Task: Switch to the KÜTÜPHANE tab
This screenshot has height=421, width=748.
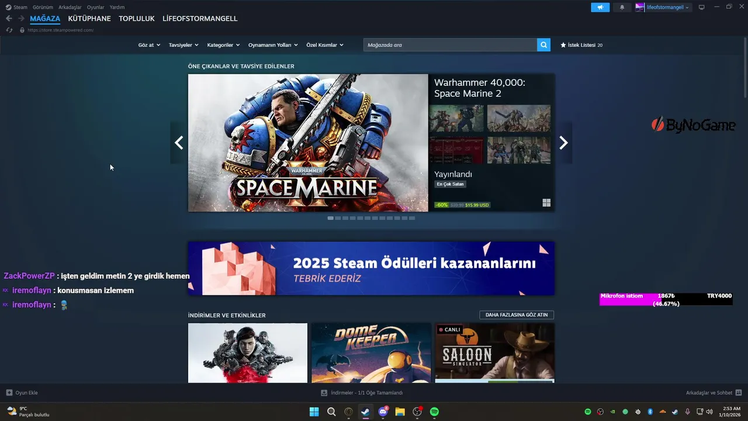Action: pos(89,19)
